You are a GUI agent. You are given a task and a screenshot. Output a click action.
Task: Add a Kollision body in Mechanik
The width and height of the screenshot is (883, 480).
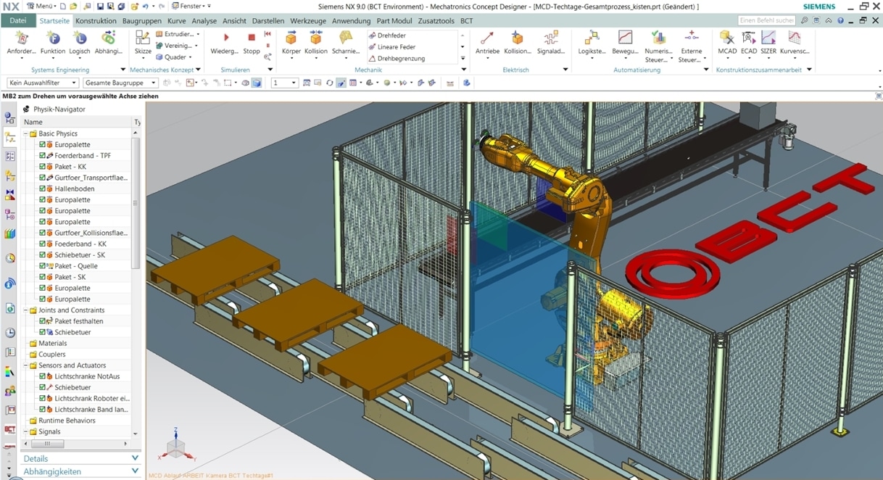coord(316,43)
